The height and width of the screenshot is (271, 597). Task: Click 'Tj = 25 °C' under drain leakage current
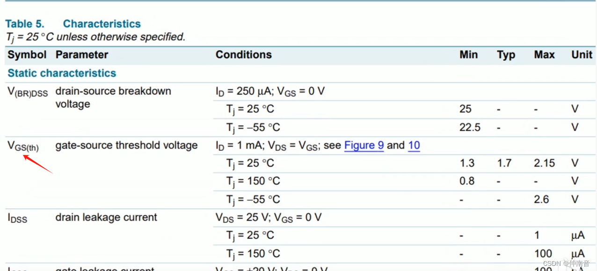pos(250,236)
